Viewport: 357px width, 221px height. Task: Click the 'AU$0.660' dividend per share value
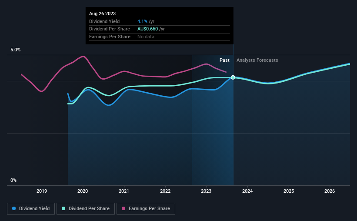click(x=147, y=29)
